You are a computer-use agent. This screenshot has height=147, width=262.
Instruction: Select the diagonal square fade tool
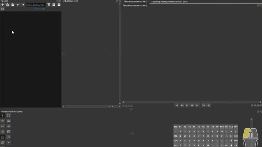pos(9,131)
